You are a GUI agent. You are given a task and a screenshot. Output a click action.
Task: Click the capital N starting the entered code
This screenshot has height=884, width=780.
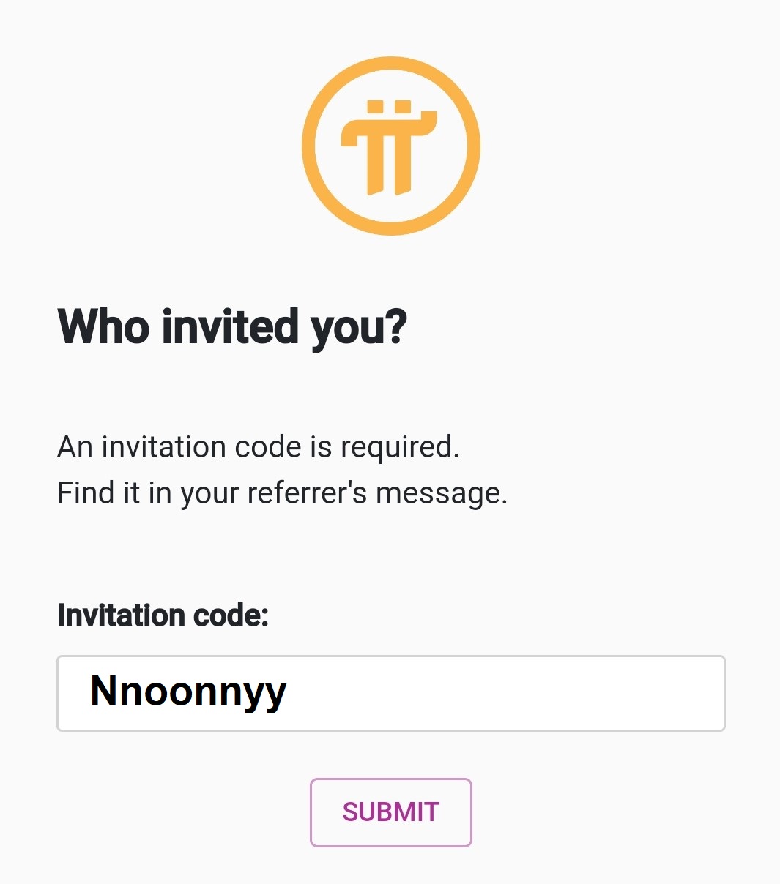click(x=103, y=690)
